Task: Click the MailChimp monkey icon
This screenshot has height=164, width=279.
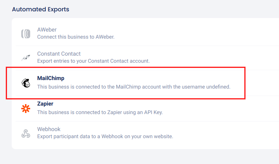Action: pos(26,83)
